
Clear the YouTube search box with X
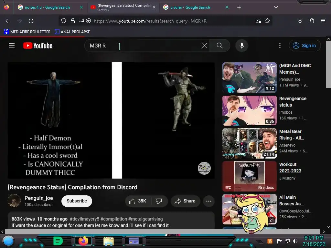tap(204, 46)
